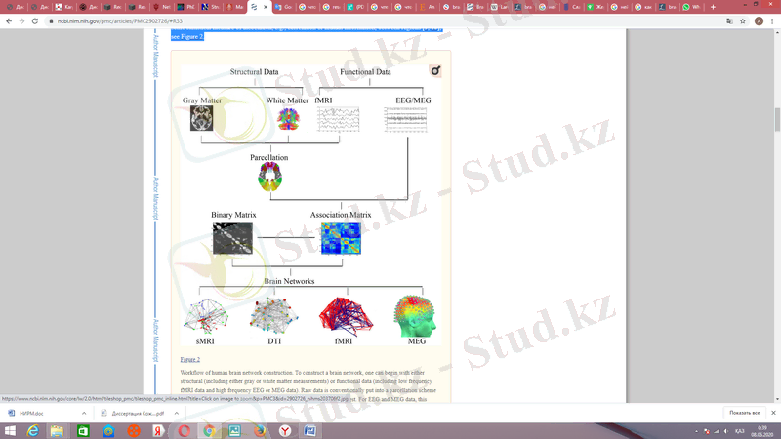Open Word from the taskbar
The width and height of the screenshot is (781, 439).
coord(310,430)
